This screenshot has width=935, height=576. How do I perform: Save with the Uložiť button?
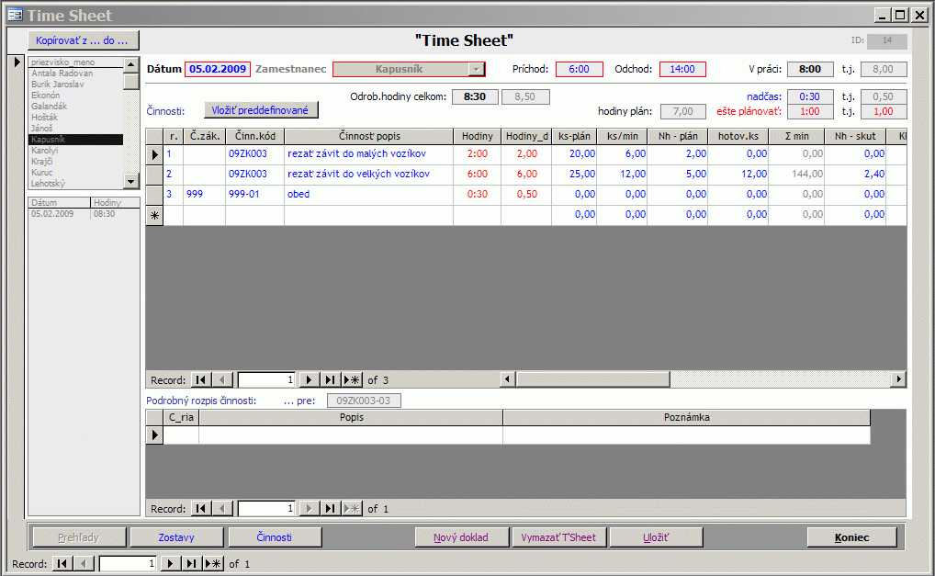(656, 537)
